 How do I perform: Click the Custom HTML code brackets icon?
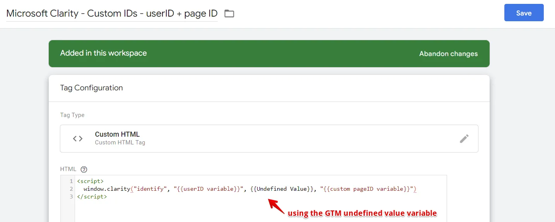click(x=78, y=139)
